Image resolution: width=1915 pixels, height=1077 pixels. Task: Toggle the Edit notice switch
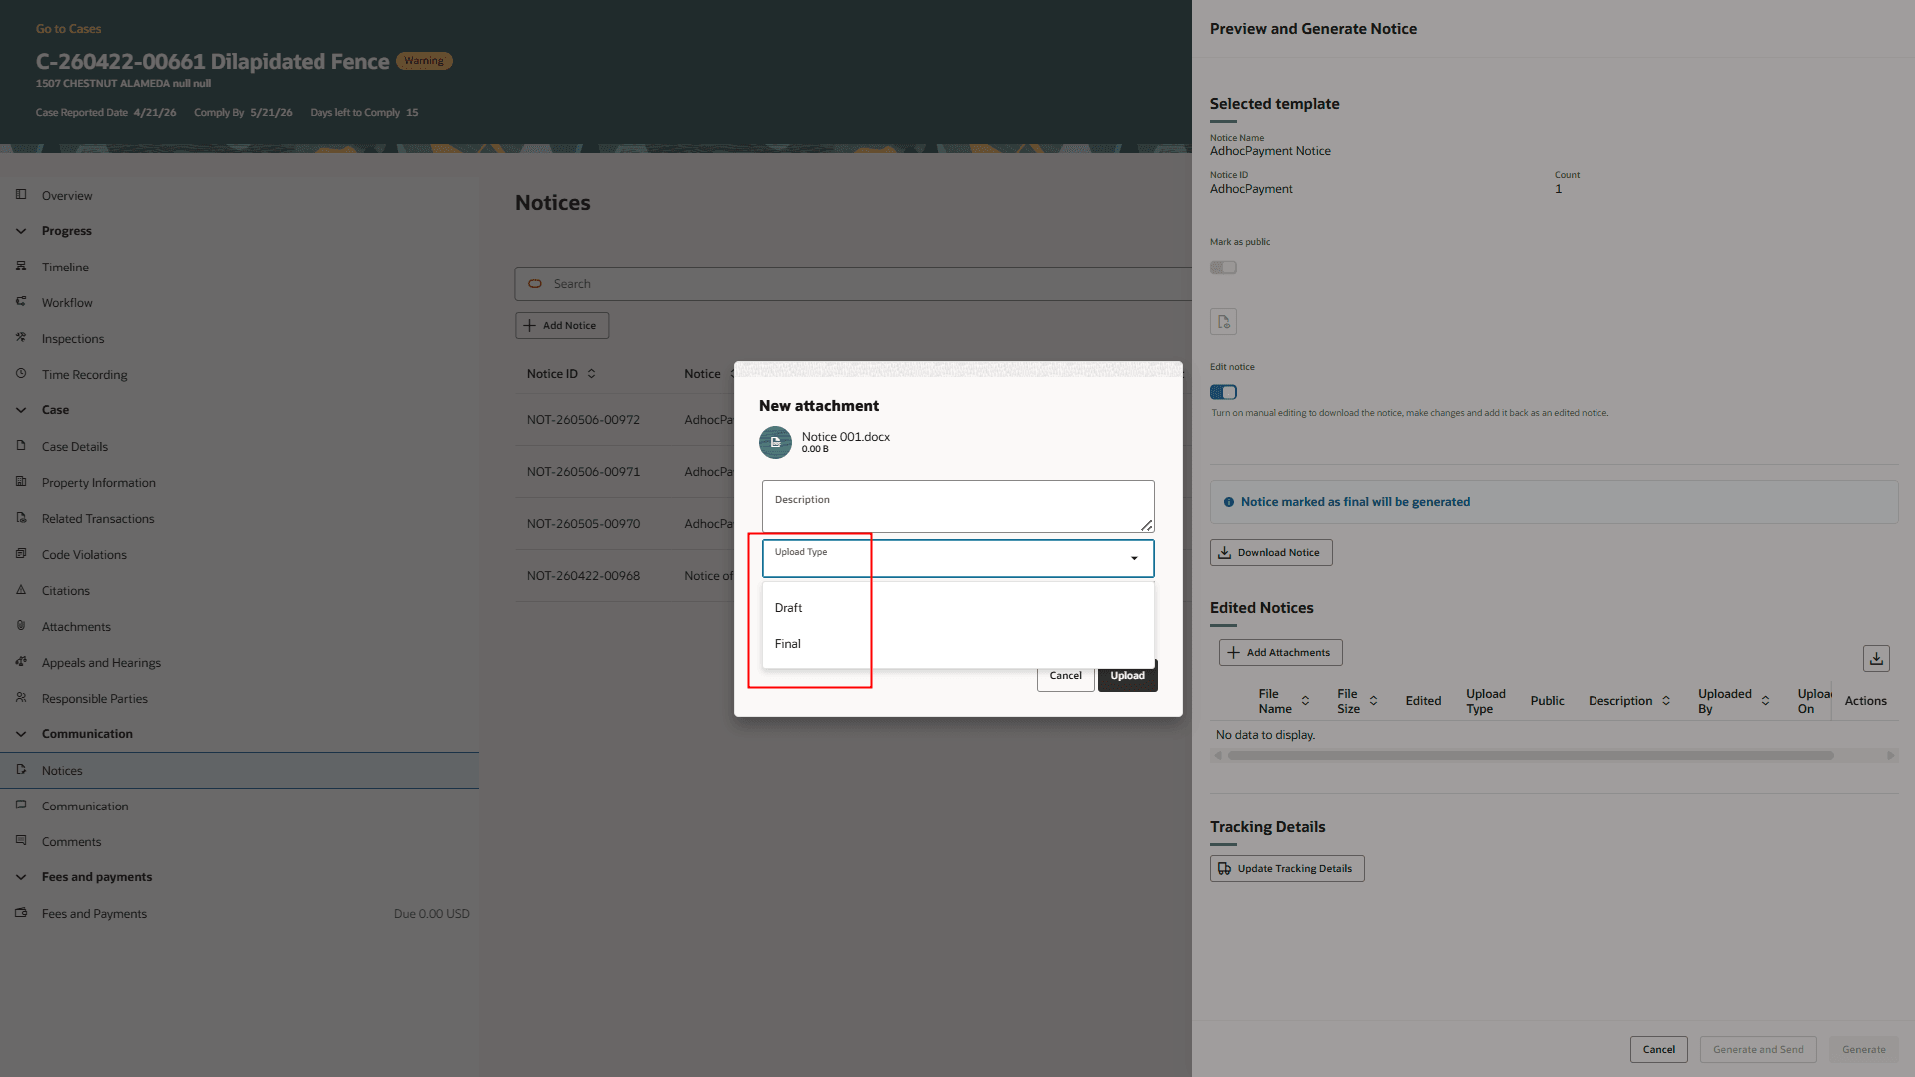click(1223, 392)
